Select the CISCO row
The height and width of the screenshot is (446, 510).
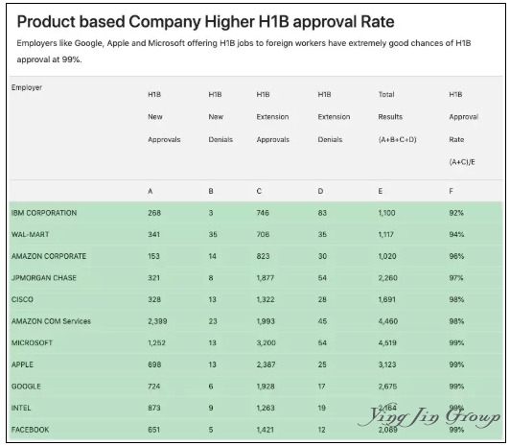[256, 299]
